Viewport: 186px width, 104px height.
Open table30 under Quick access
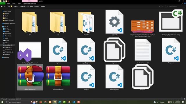7,14
